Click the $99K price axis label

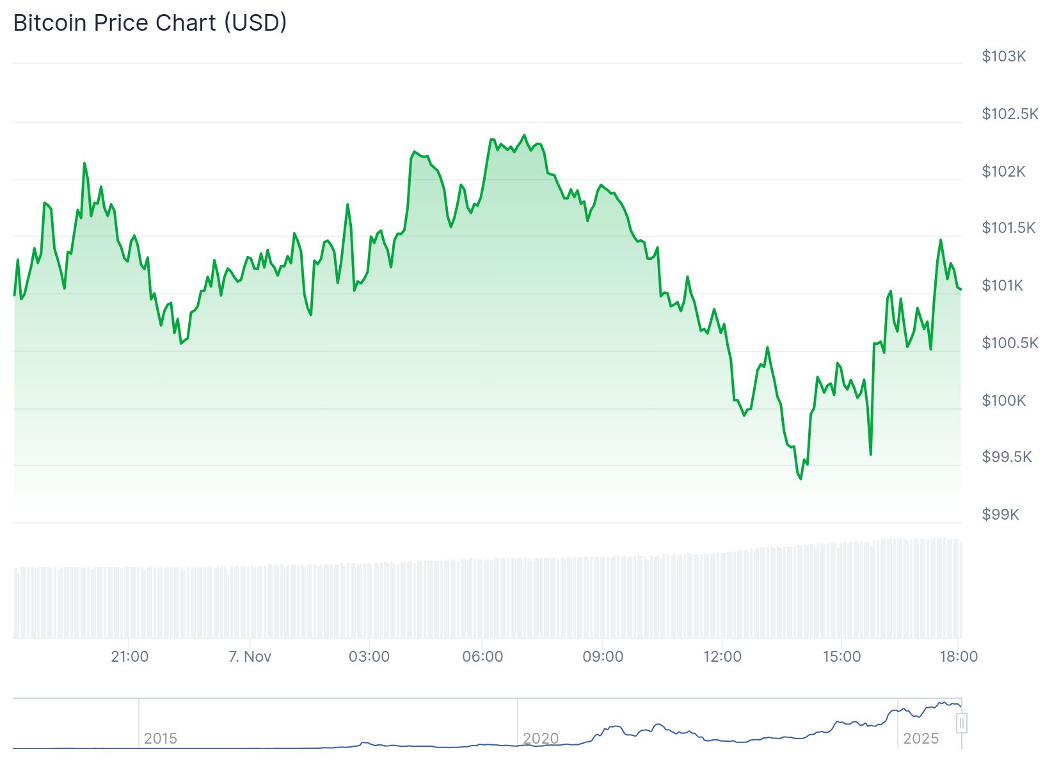[1000, 515]
